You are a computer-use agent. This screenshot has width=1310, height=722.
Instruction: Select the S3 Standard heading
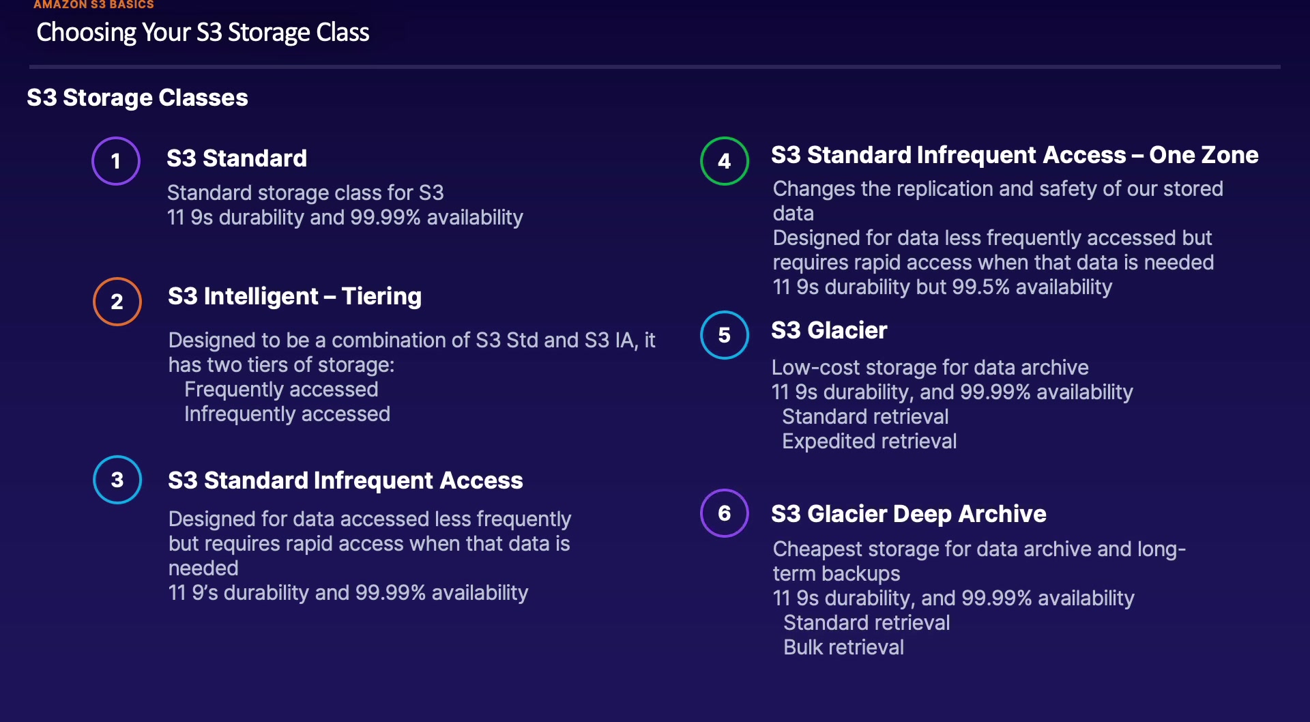coord(237,158)
